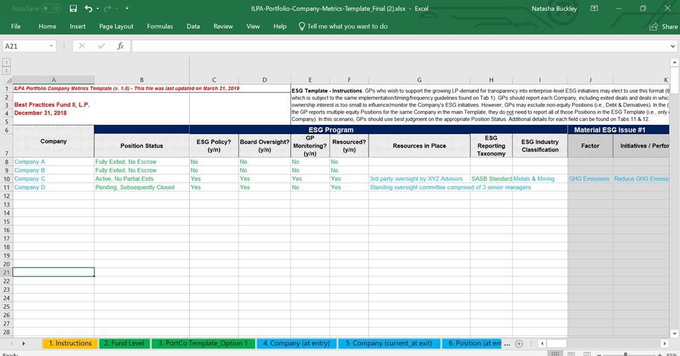
Task: Select the GHG Emissions cell
Action: click(x=590, y=179)
